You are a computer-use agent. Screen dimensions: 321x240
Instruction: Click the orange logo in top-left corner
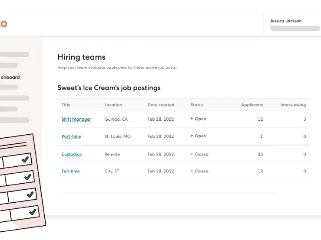[3, 24]
